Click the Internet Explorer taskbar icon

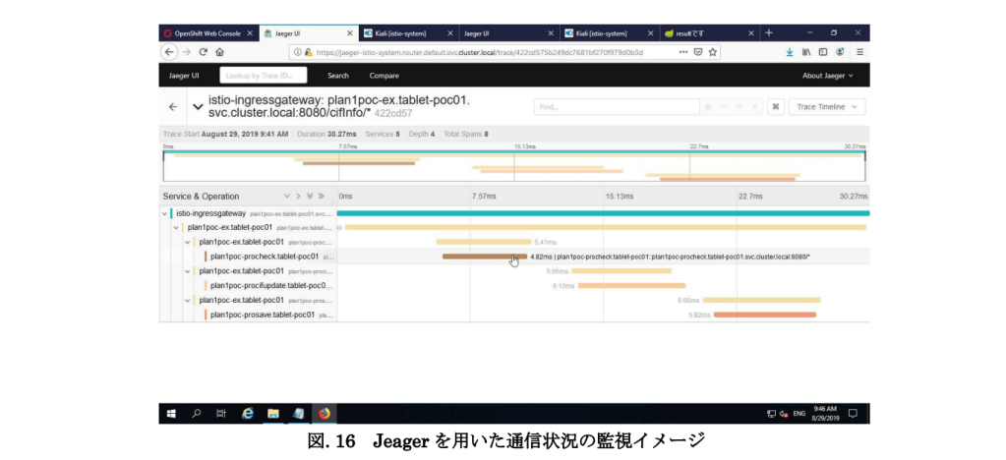click(248, 413)
